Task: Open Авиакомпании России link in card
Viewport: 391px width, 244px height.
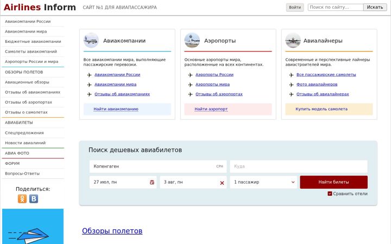Action: (x=117, y=74)
